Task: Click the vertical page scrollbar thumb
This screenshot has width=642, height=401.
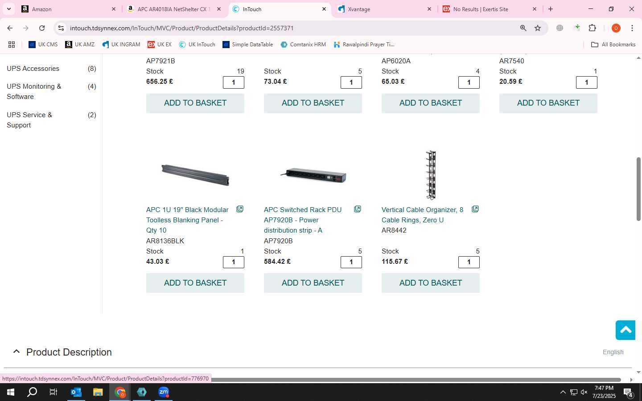Action: click(x=638, y=189)
